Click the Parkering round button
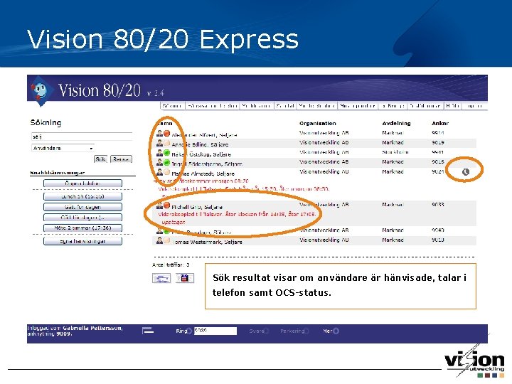The image size is (512, 384). tap(306, 331)
